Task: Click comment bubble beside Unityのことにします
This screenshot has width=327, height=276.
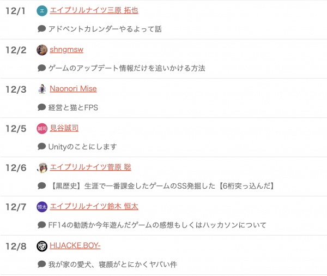Action: pyautogui.click(x=42, y=146)
